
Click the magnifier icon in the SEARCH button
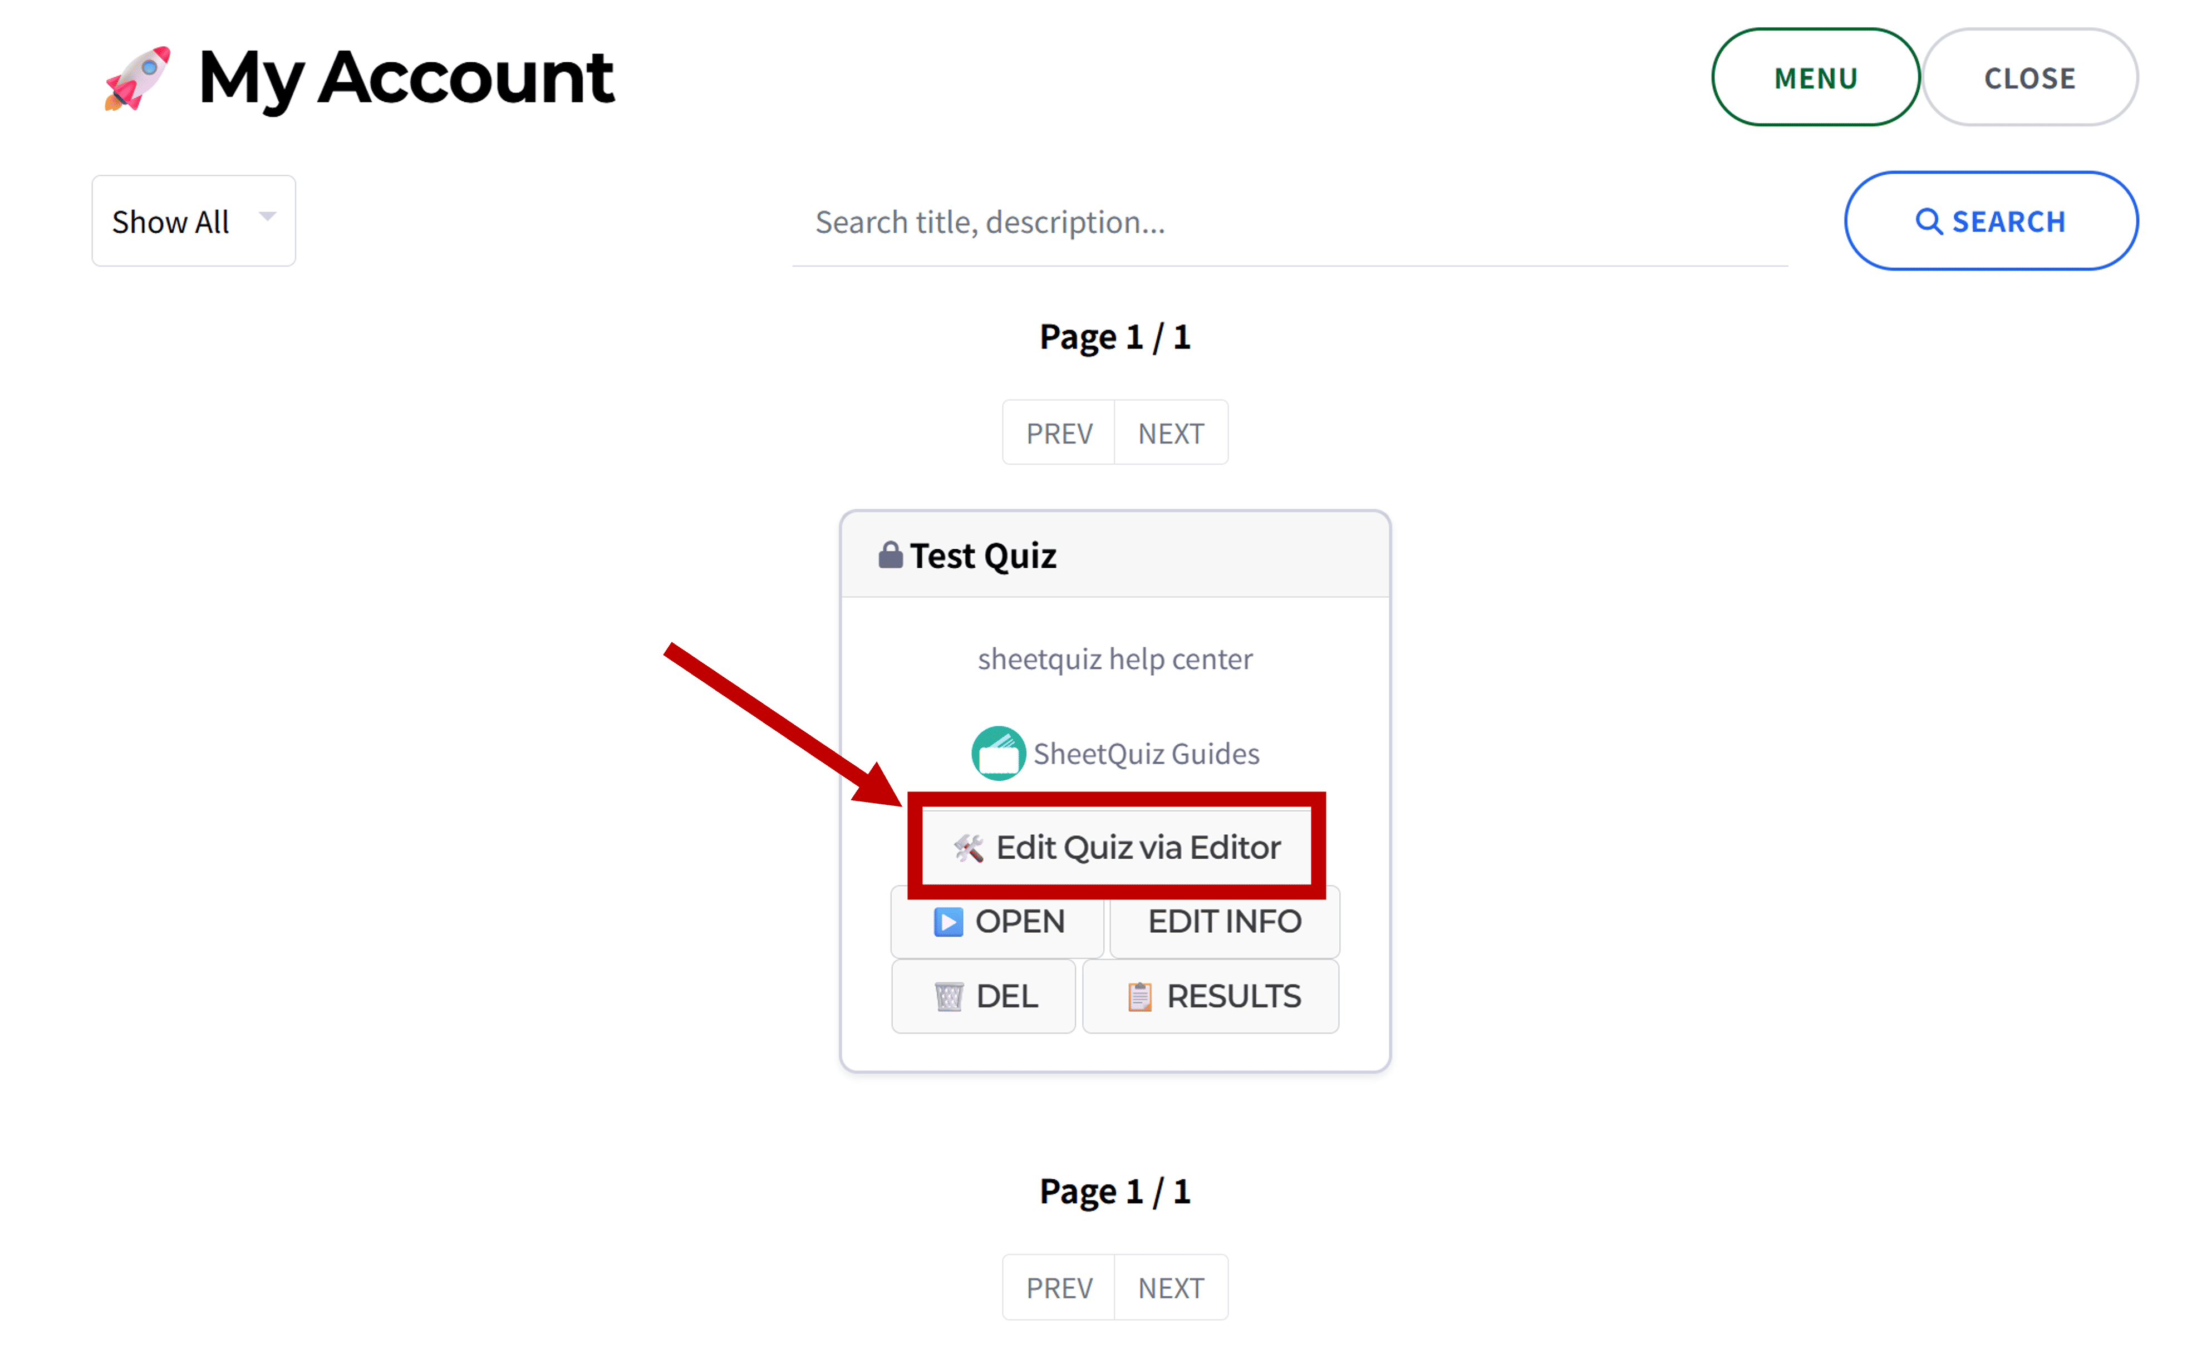tap(1929, 221)
